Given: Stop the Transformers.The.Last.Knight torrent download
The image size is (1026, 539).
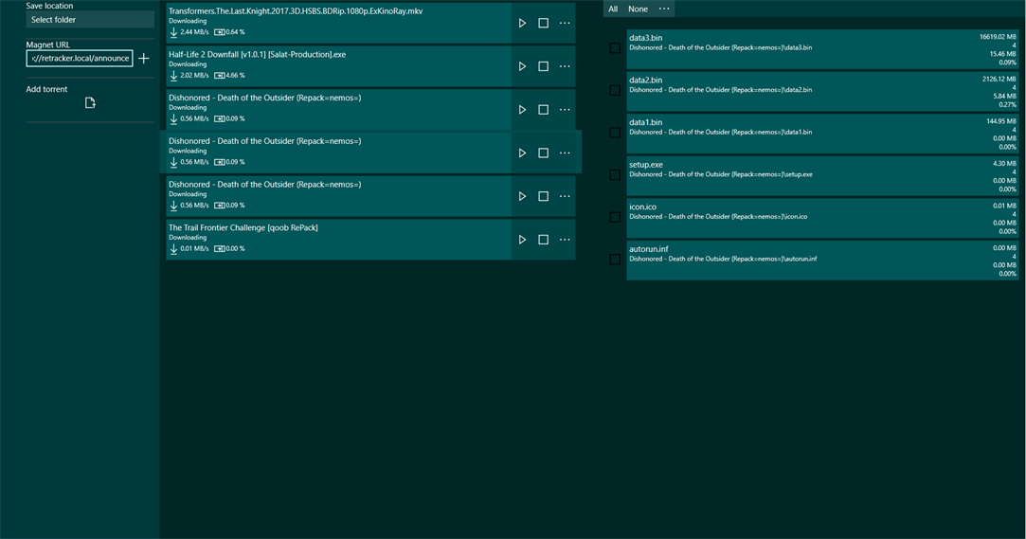Looking at the screenshot, I should (x=543, y=23).
